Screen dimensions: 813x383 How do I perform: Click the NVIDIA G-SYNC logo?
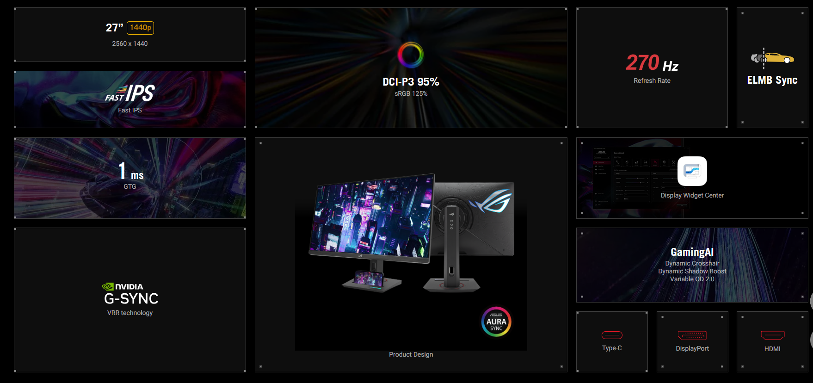click(130, 294)
